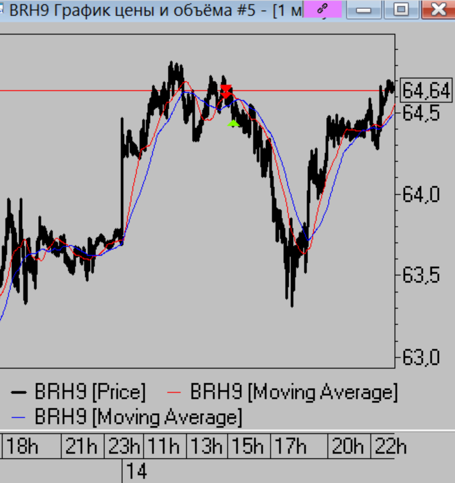Screen dimensions: 455x483
Task: Click the green buy arrow marker
Action: pyautogui.click(x=233, y=124)
